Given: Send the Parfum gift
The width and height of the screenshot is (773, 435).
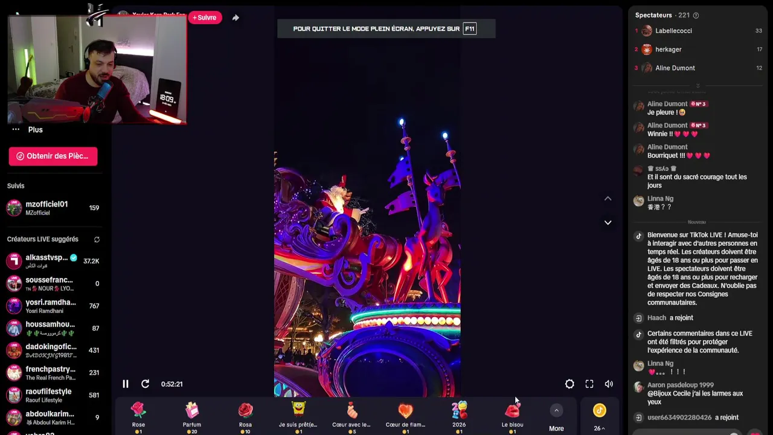Looking at the screenshot, I should point(192,417).
